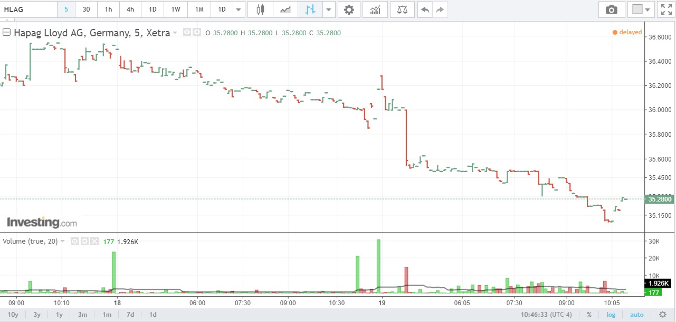This screenshot has height=322, width=676.
Task: Click the layout square icon
Action: pyautogui.click(x=637, y=9)
